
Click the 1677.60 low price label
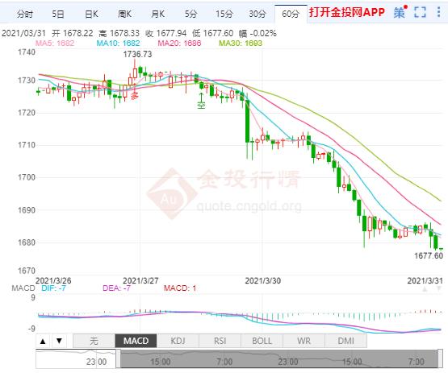point(429,256)
